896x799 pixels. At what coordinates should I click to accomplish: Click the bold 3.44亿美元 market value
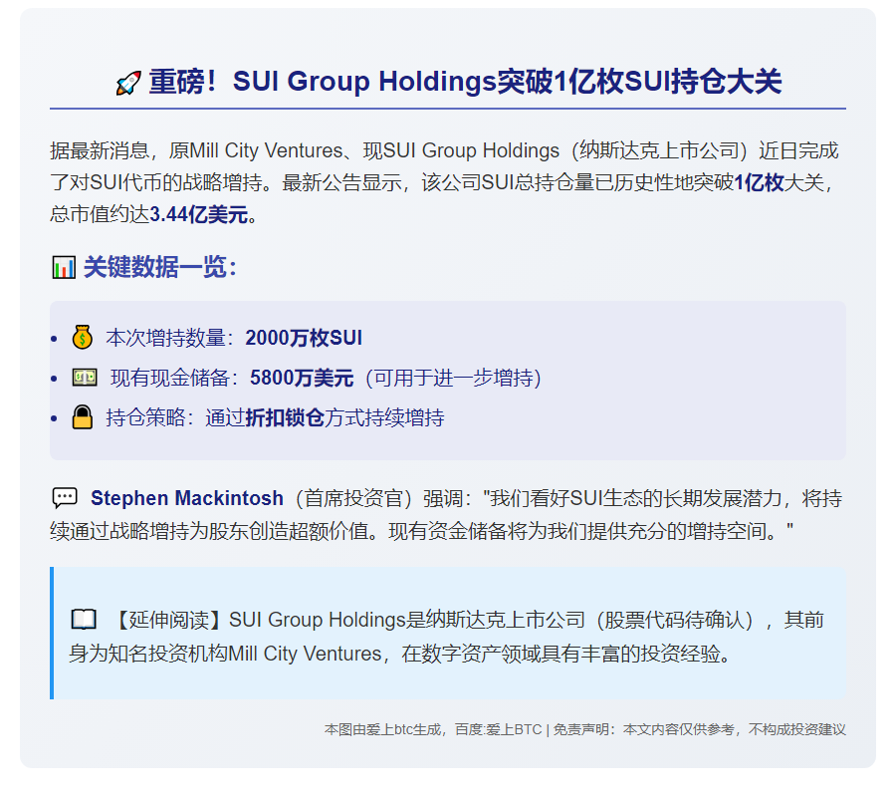pyautogui.click(x=203, y=215)
